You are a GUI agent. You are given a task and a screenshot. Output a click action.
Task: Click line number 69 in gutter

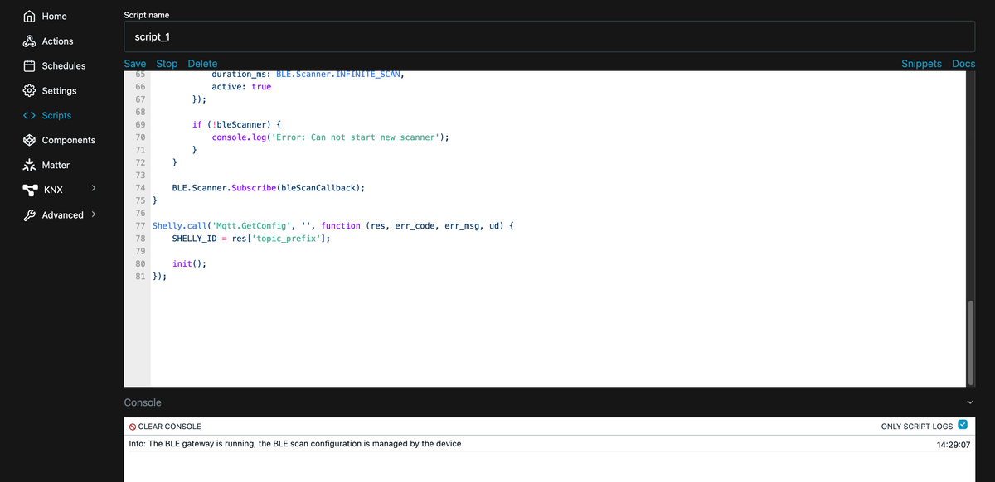[x=139, y=124]
